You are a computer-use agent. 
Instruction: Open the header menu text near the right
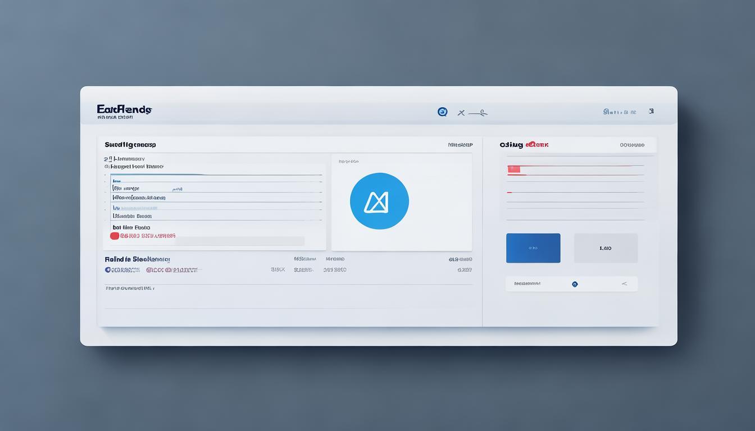click(x=619, y=112)
